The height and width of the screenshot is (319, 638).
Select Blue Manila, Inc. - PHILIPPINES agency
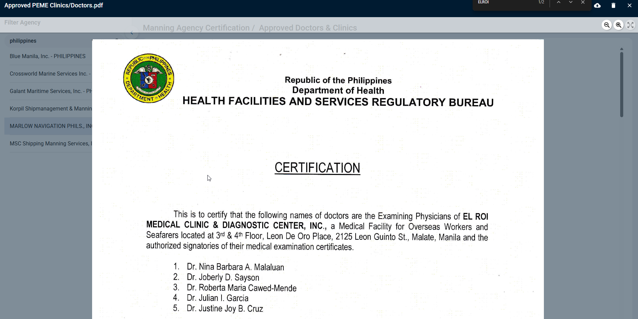click(x=48, y=56)
